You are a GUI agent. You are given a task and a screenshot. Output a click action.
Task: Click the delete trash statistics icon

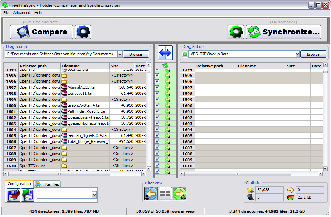click(250, 197)
